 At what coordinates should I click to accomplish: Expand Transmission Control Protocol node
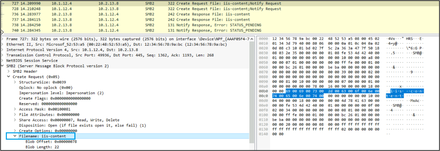click(3, 55)
